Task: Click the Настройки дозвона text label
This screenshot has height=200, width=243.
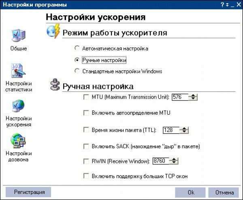Action: [19, 156]
